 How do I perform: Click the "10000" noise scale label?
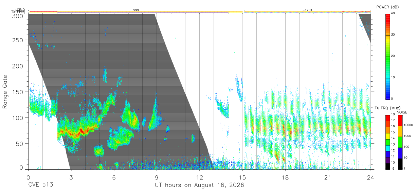[409, 125]
